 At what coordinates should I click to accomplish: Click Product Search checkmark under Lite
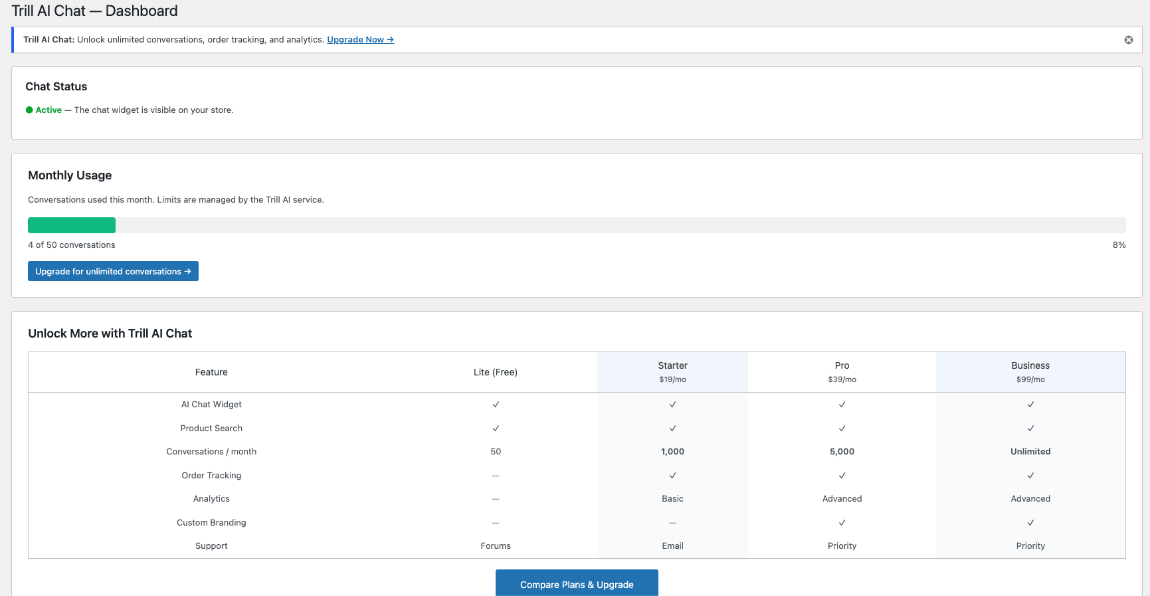pos(496,429)
